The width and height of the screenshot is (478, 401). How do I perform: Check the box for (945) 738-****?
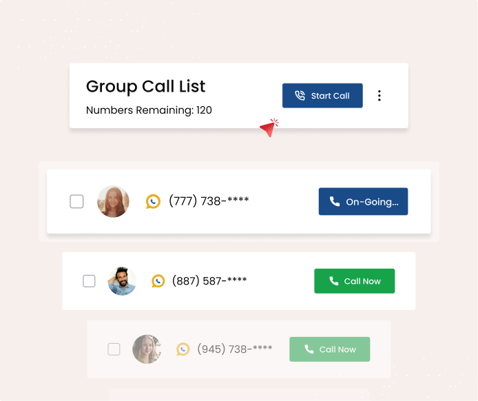pos(114,349)
